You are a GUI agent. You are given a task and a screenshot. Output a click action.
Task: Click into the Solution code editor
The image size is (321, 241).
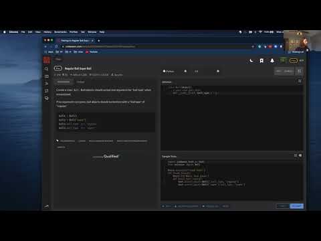232,118
